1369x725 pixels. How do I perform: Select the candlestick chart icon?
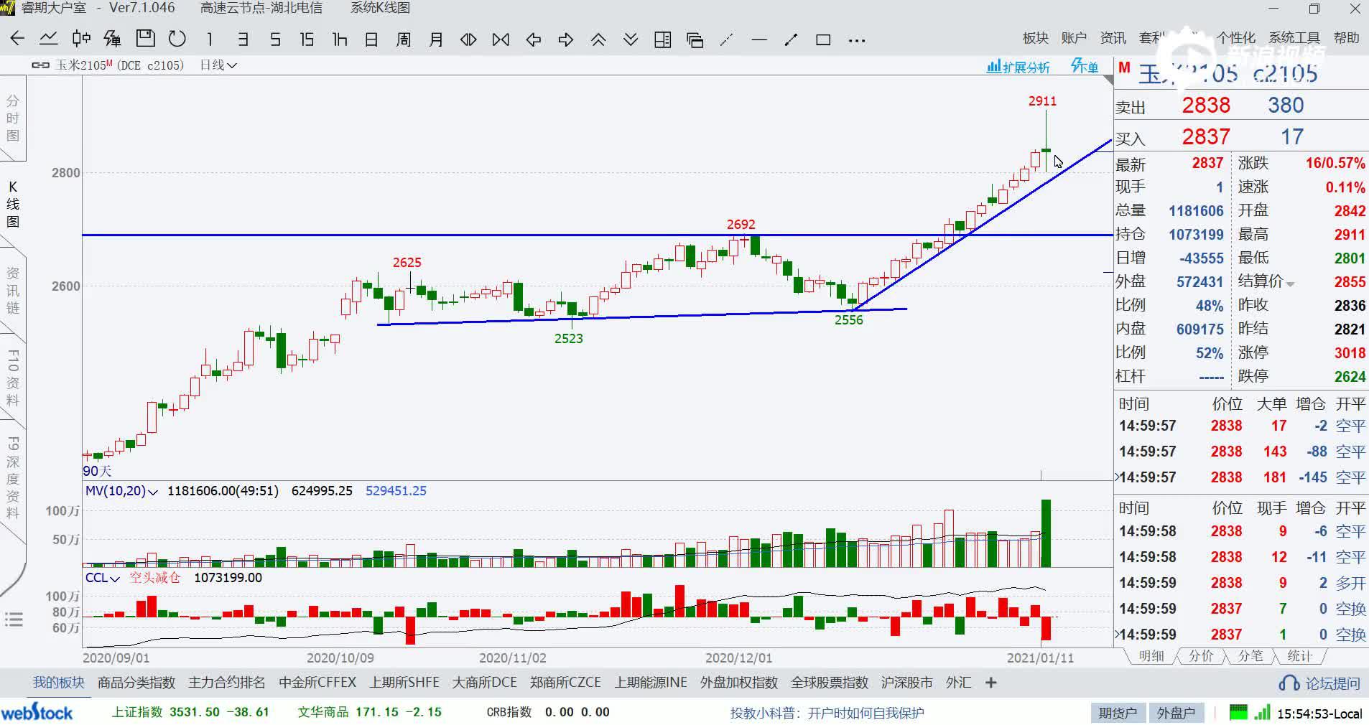coord(81,39)
